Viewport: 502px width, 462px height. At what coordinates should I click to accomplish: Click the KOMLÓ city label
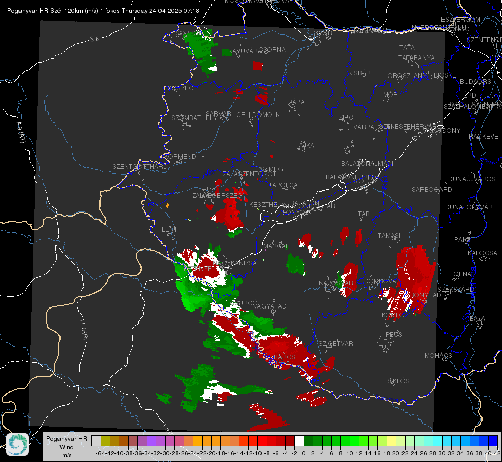pos(393,315)
